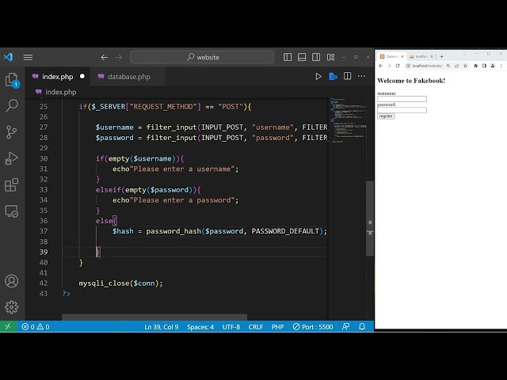Open the Remote Explorer view
The width and height of the screenshot is (507, 380).
click(x=12, y=211)
